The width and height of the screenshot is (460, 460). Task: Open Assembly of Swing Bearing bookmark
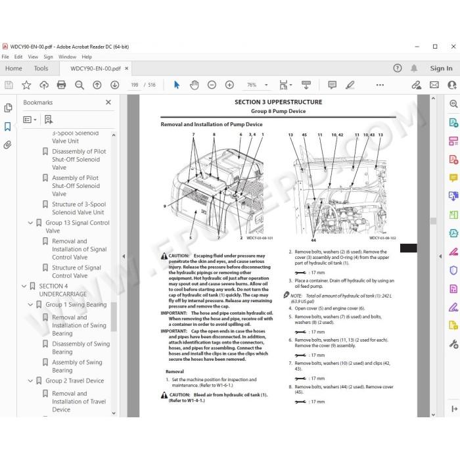pos(77,366)
